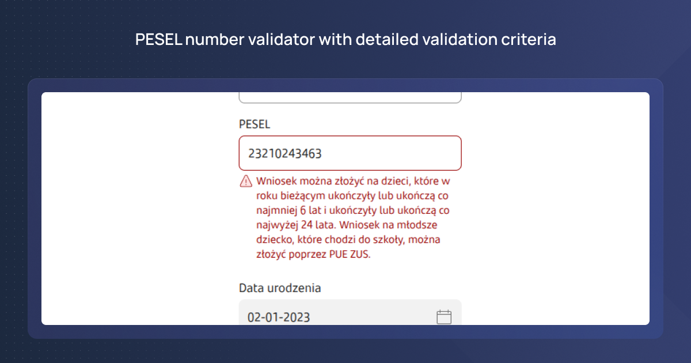The height and width of the screenshot is (363, 691).
Task: Click the date value 02-01-2023
Action: click(x=279, y=317)
